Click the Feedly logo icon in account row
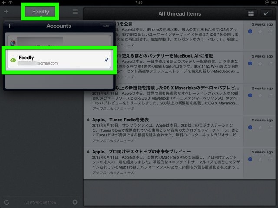This screenshot has height=208, width=278. pyautogui.click(x=13, y=60)
